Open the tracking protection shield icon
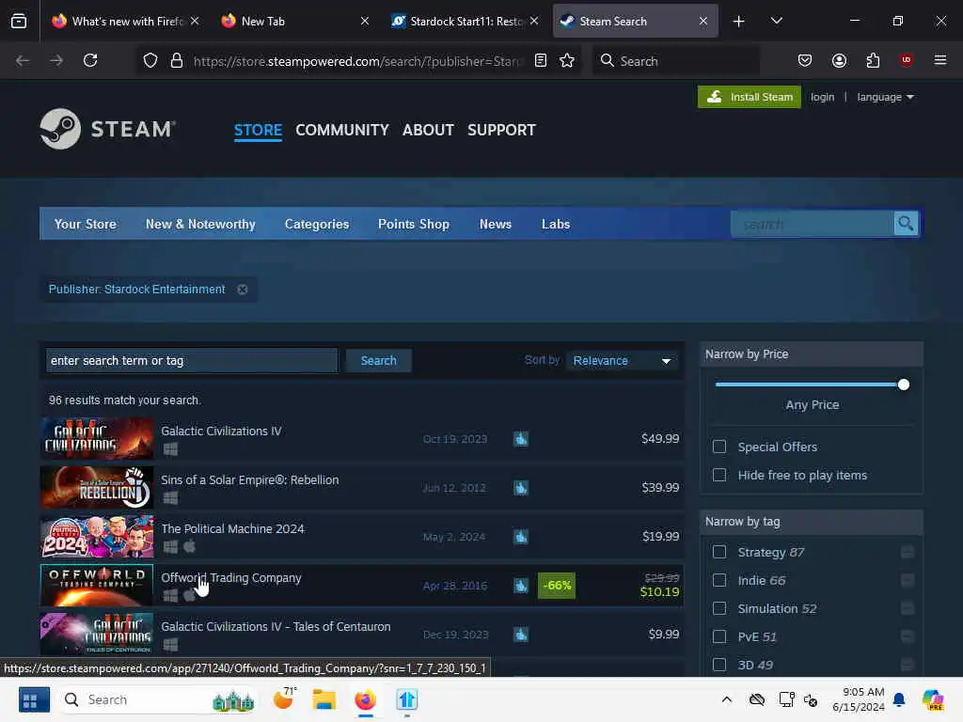Viewport: 963px width, 722px height. 150,60
